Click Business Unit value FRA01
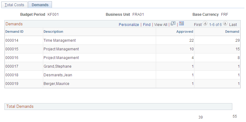 138,15
